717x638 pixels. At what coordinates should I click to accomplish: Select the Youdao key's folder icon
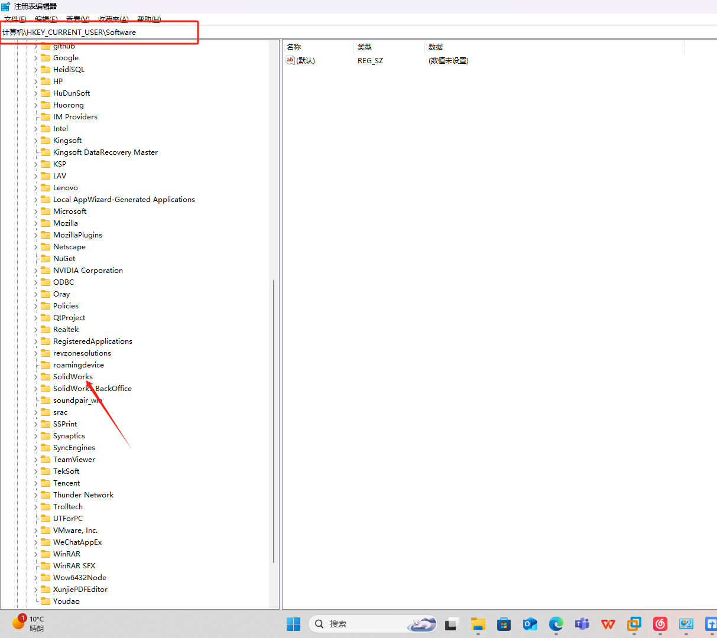[x=46, y=601]
